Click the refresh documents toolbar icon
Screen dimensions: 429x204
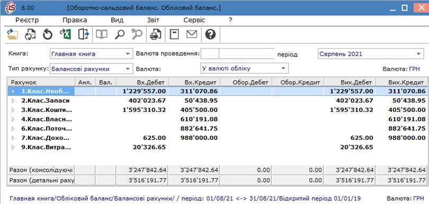click(x=30, y=35)
